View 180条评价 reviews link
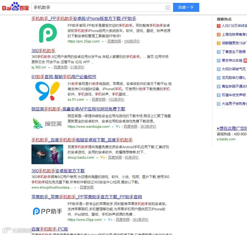The height and width of the screenshot is (235, 247). [x=132, y=41]
